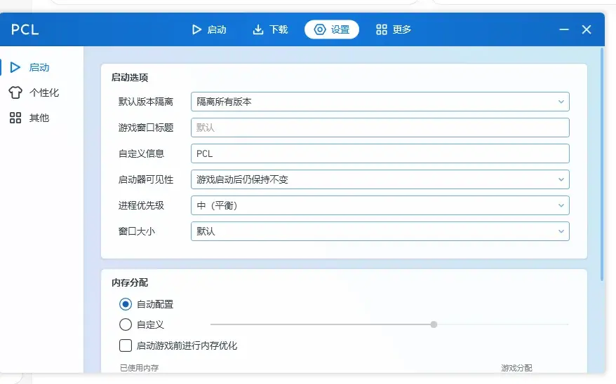Open the 默认版本隔离 dropdown
This screenshot has width=616, height=384.
pos(380,102)
